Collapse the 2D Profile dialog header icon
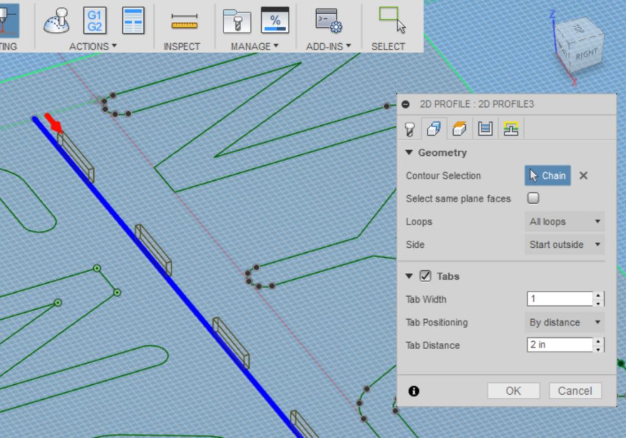The height and width of the screenshot is (438, 626). (x=406, y=104)
